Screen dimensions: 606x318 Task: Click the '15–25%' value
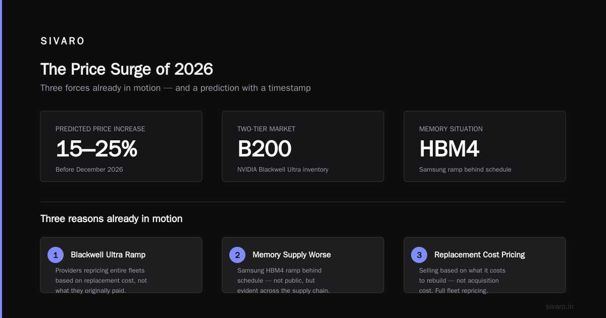(96, 149)
